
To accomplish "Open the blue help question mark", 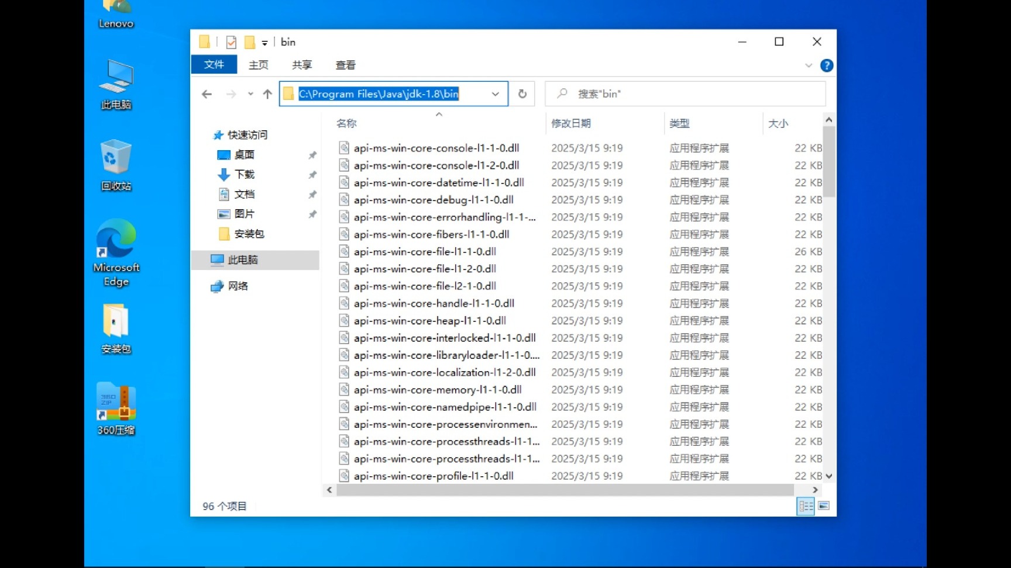I will pos(827,65).
